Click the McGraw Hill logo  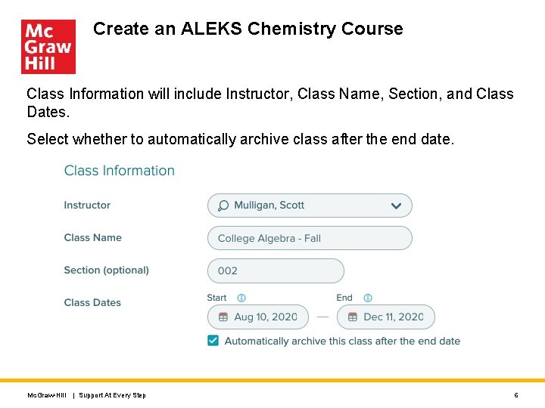tap(48, 47)
